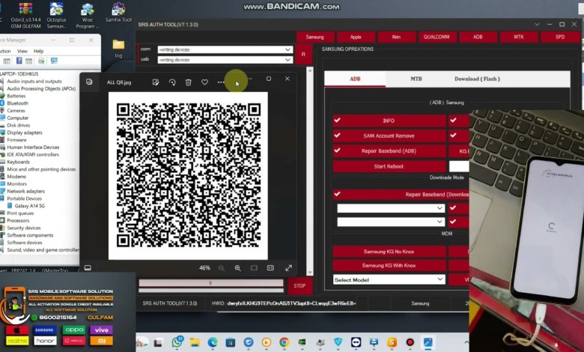
Task: Show the image at actual size
Action: pyautogui.click(x=270, y=268)
